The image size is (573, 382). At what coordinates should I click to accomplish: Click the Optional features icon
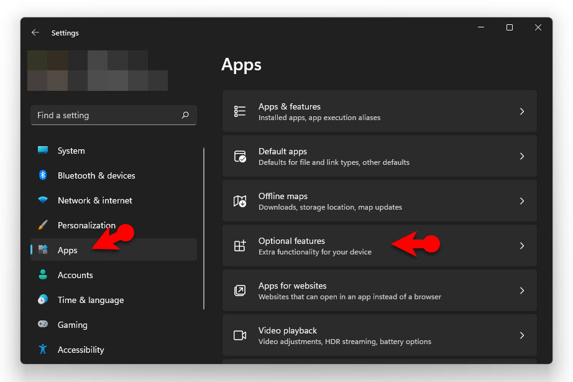[x=240, y=245]
